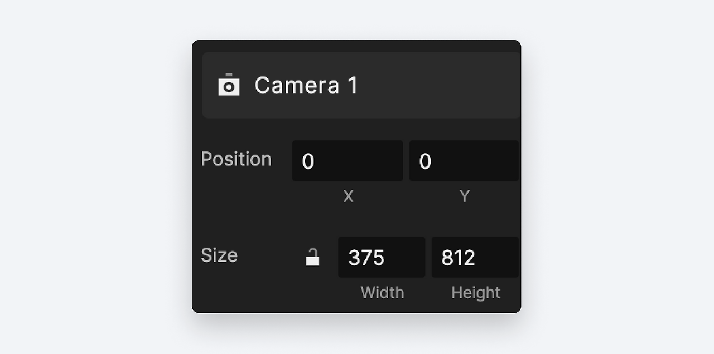This screenshot has height=354, width=714.
Task: Click the X axis label
Action: pyautogui.click(x=348, y=196)
